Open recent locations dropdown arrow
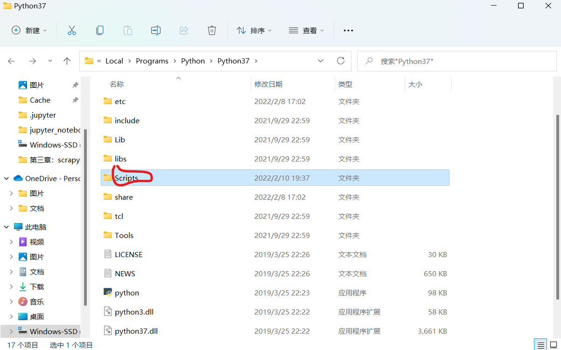The height and width of the screenshot is (350, 561). 50,61
